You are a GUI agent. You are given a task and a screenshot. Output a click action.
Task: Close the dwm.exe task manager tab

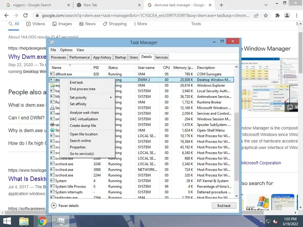[x=210, y=5]
